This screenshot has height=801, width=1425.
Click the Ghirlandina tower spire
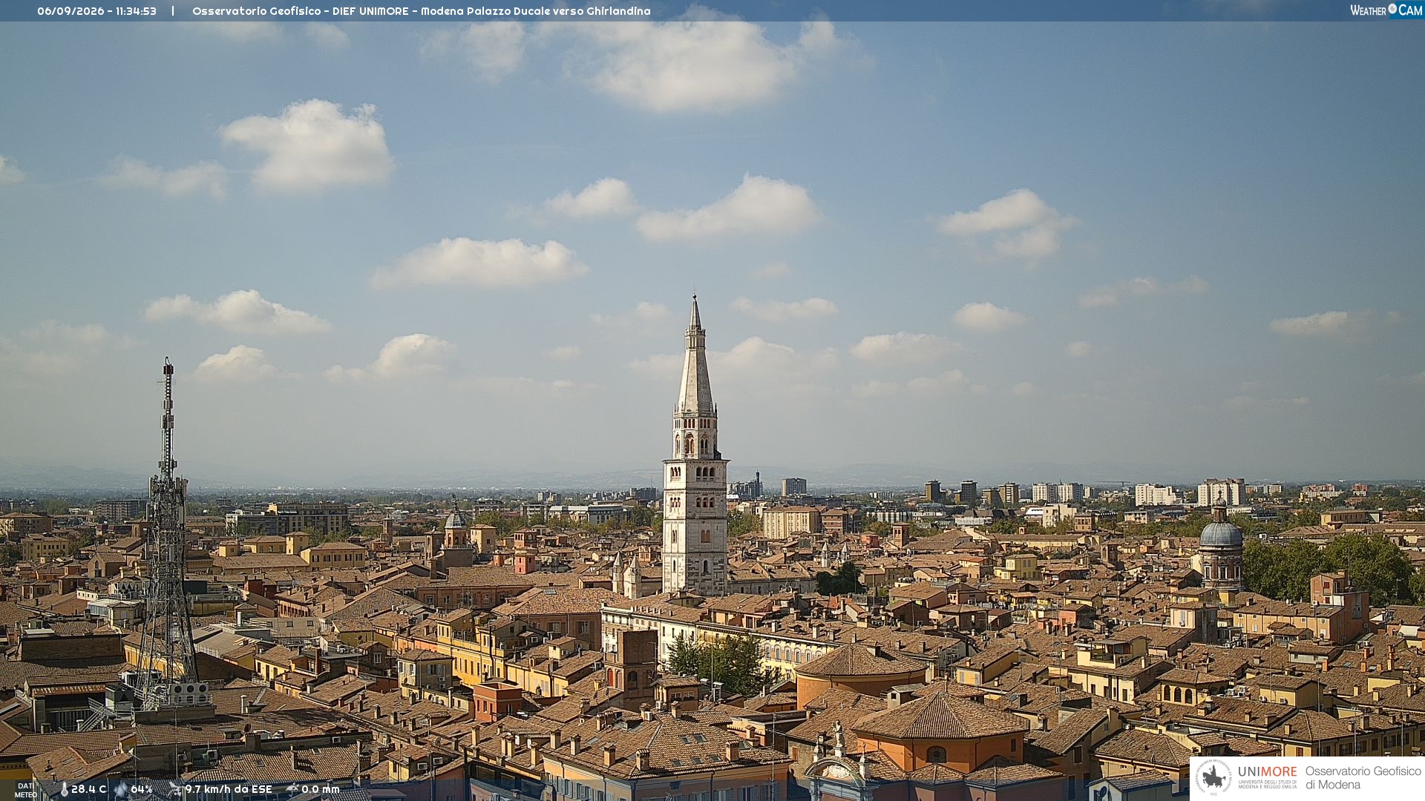[695, 355]
